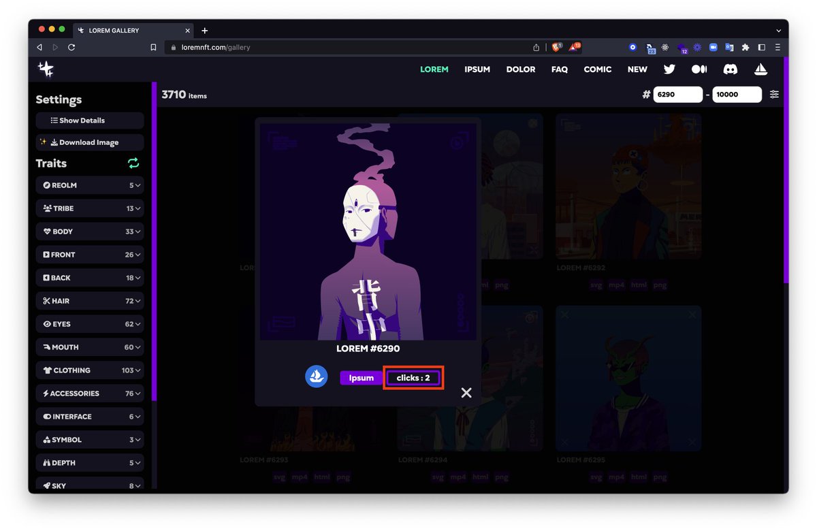Click the Google Translate extension icon

click(x=729, y=48)
